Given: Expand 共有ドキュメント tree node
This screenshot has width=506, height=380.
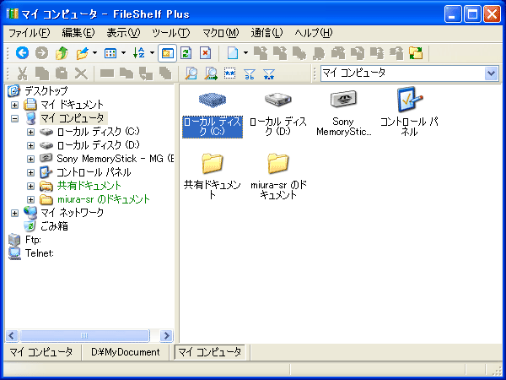Looking at the screenshot, I should click(30, 186).
